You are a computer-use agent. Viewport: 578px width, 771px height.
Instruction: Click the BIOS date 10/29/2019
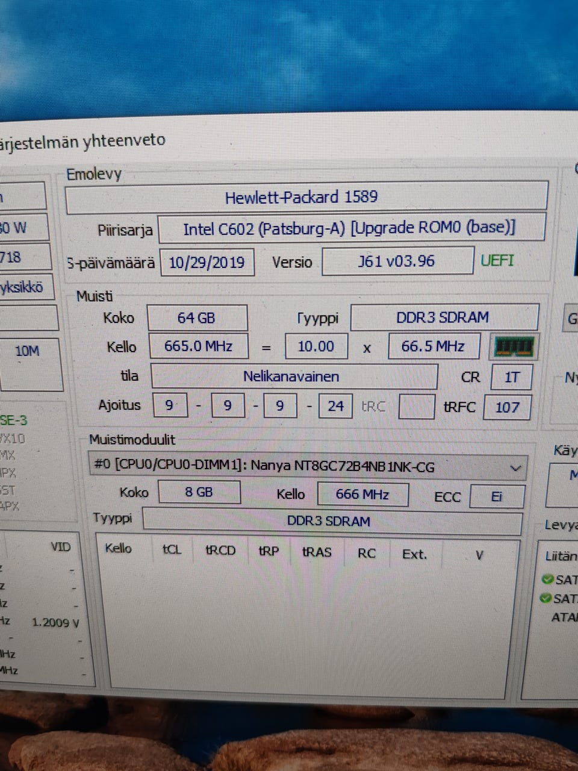(207, 263)
